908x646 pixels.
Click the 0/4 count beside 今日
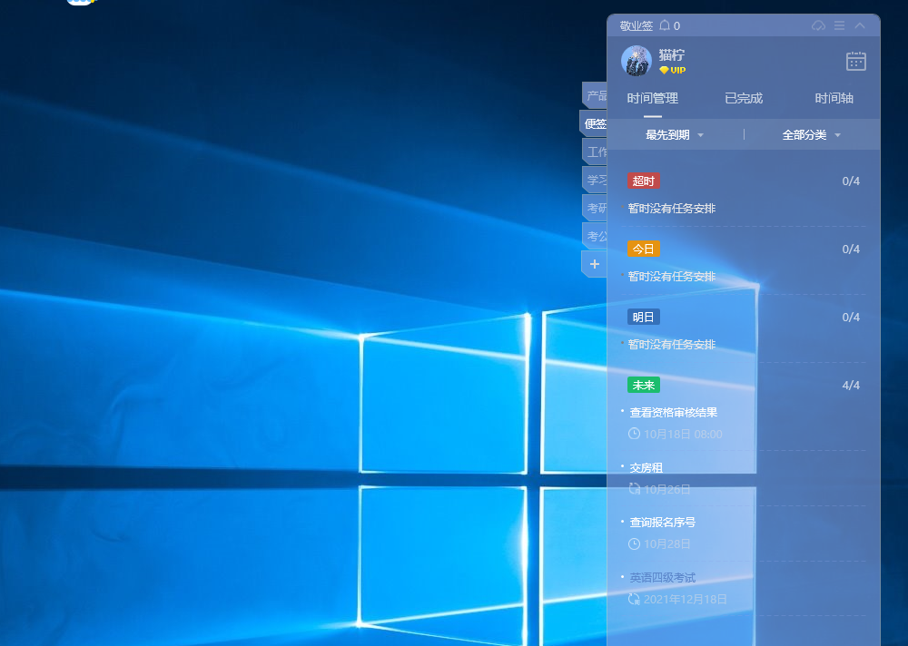(x=851, y=249)
